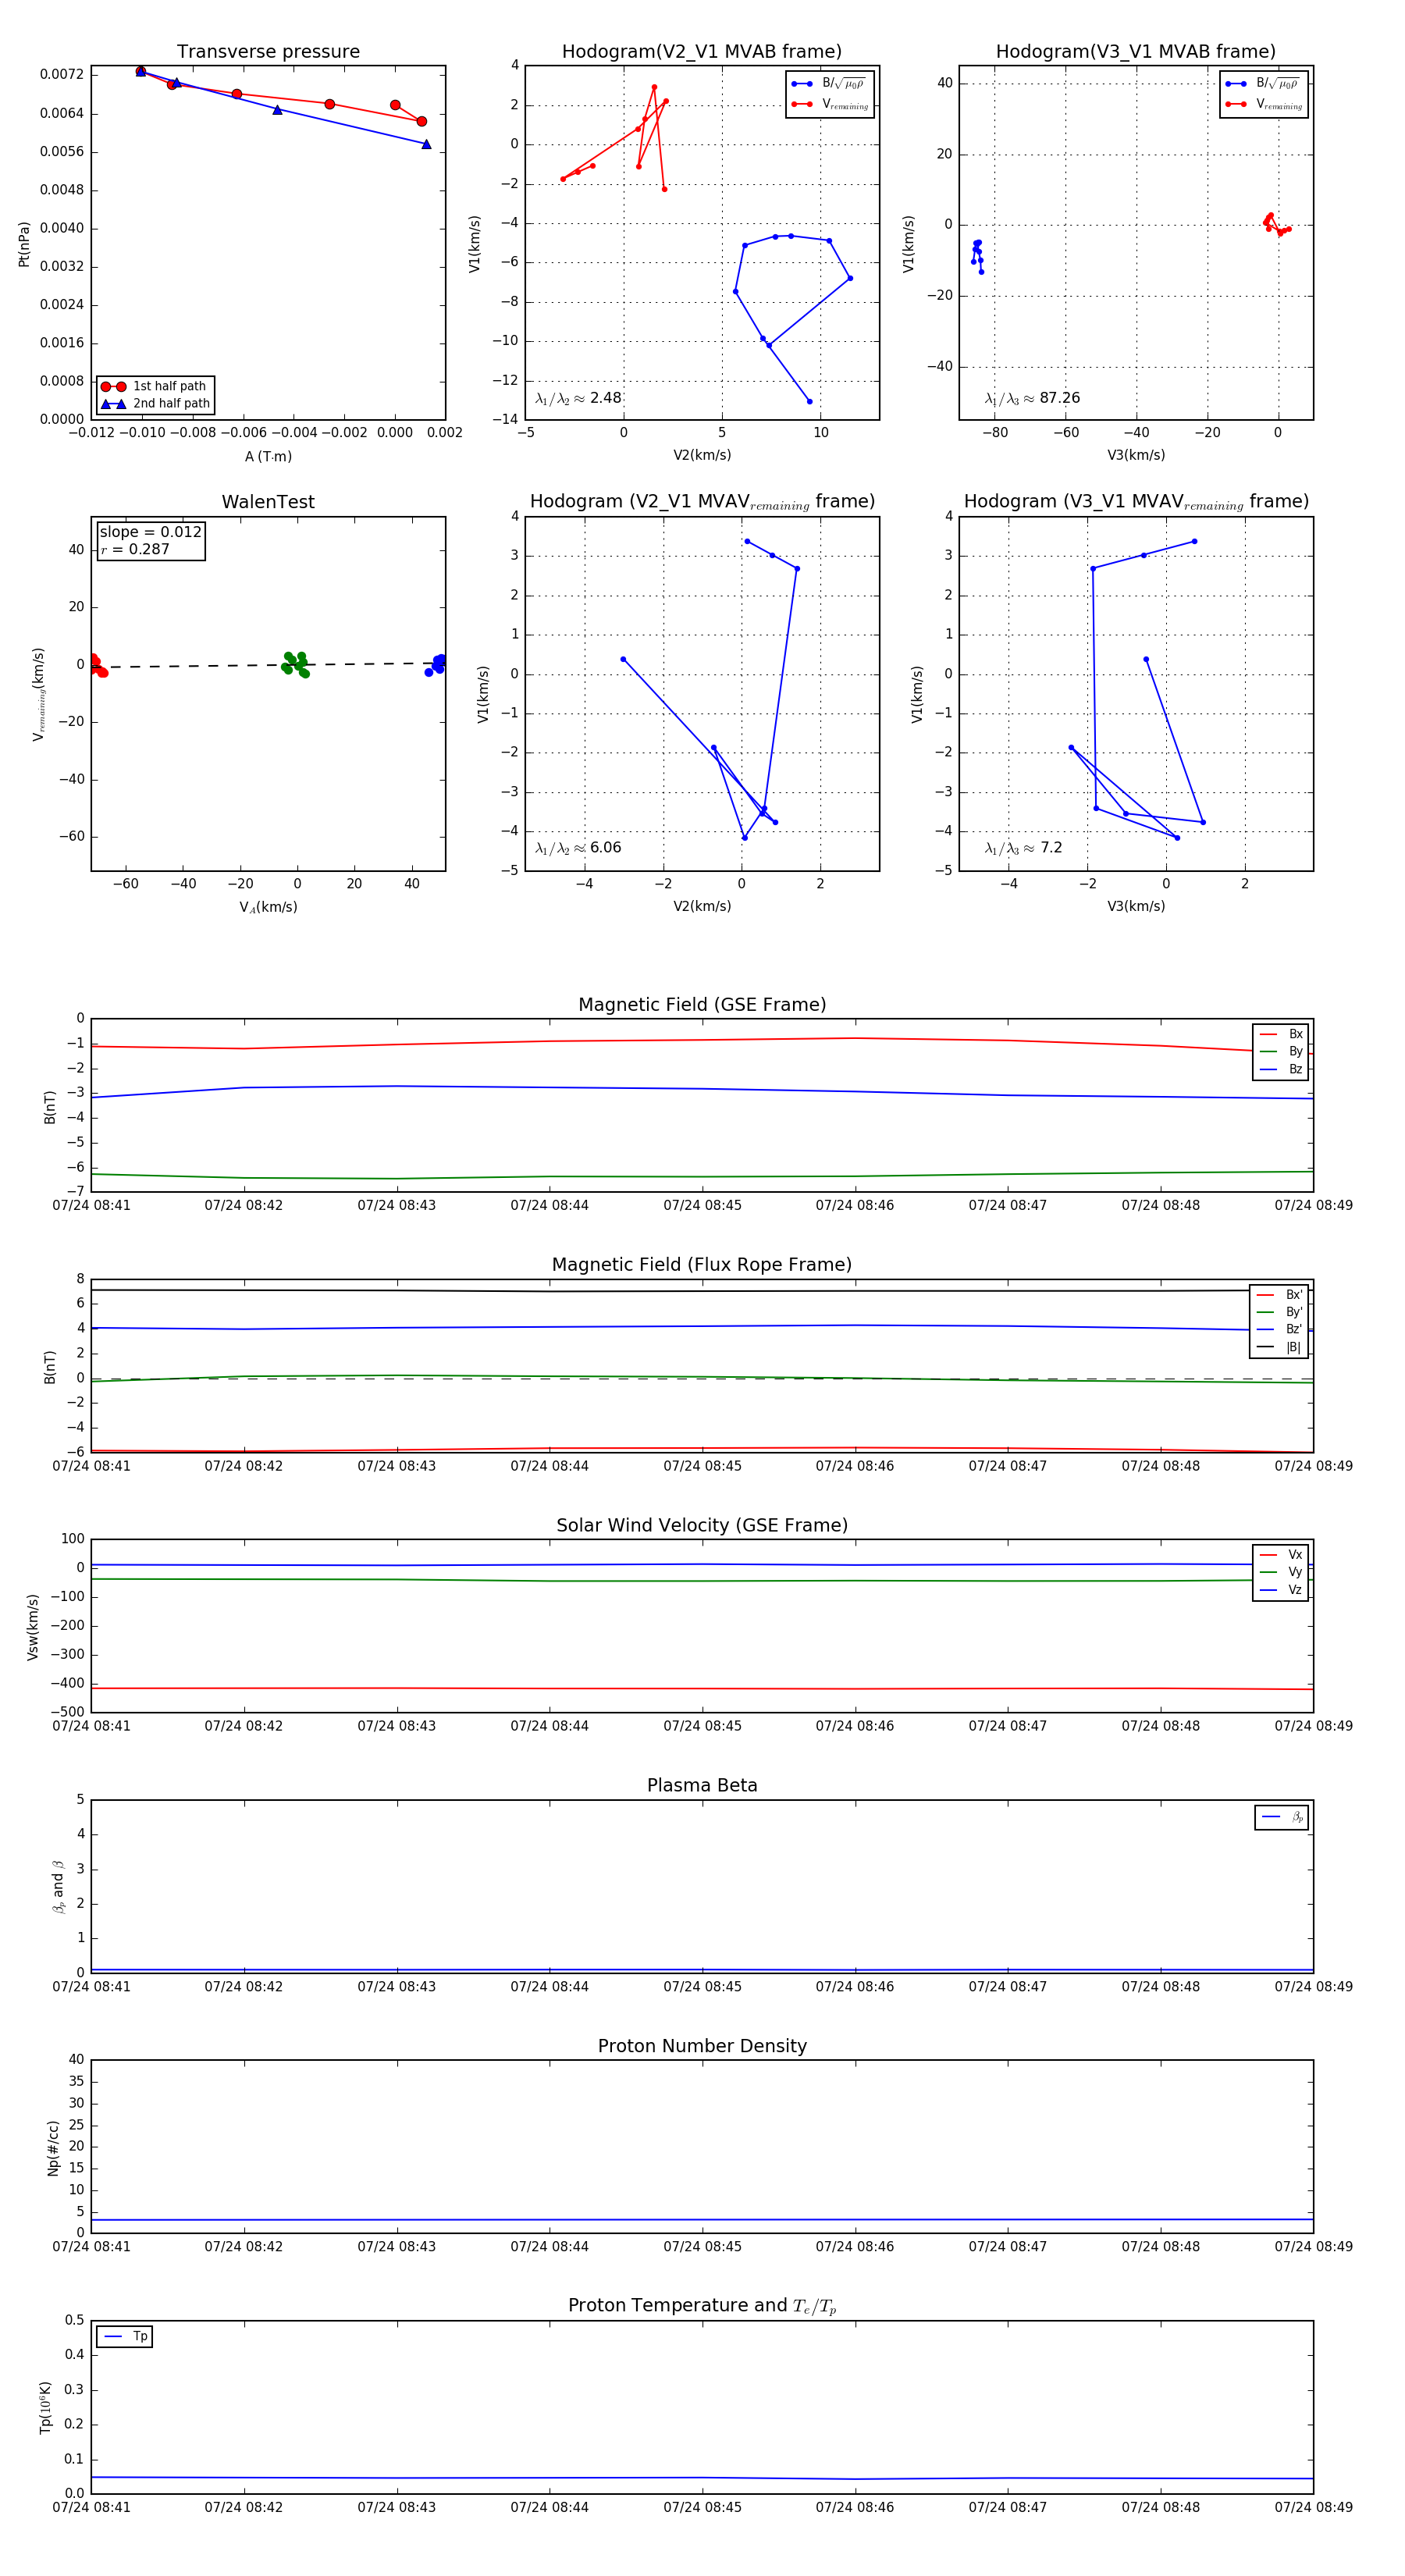The width and height of the screenshot is (1405, 2576).
Task: Select the "Vz" legend entry
Action: point(1281,1589)
